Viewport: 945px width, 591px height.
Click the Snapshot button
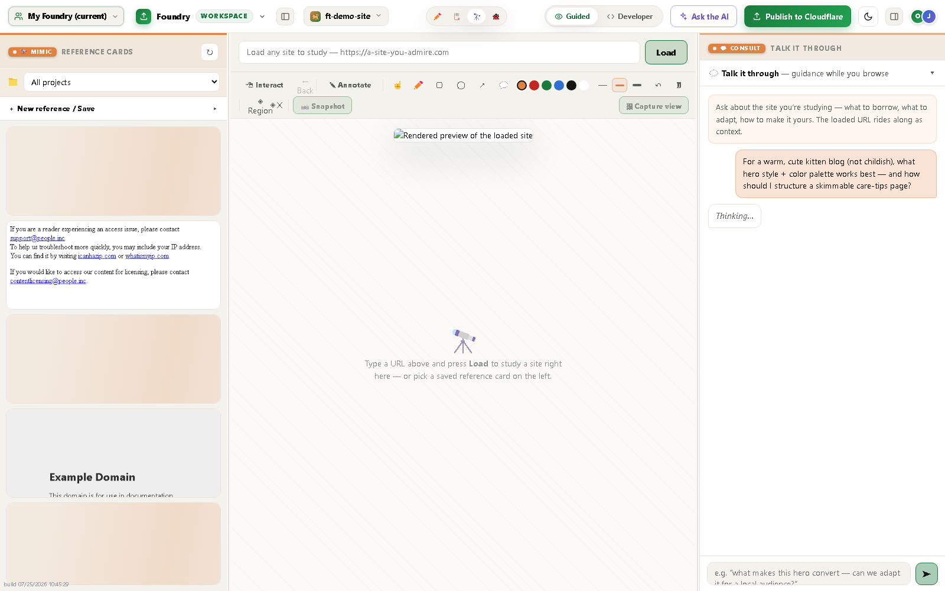click(322, 106)
